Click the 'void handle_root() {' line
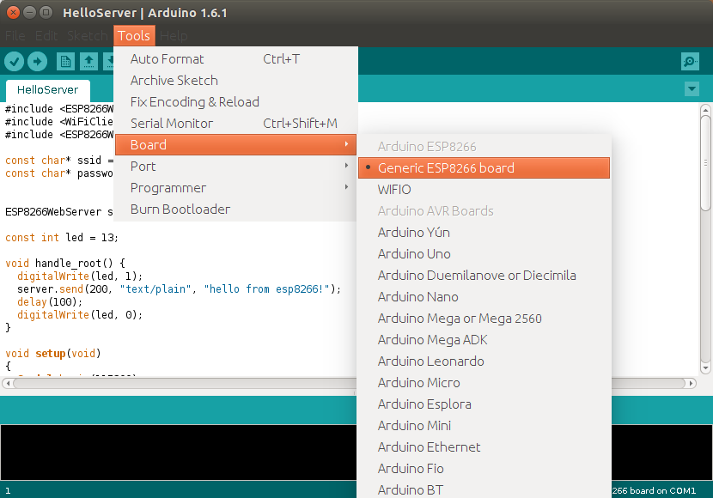This screenshot has width=713, height=498. pyautogui.click(x=65, y=263)
